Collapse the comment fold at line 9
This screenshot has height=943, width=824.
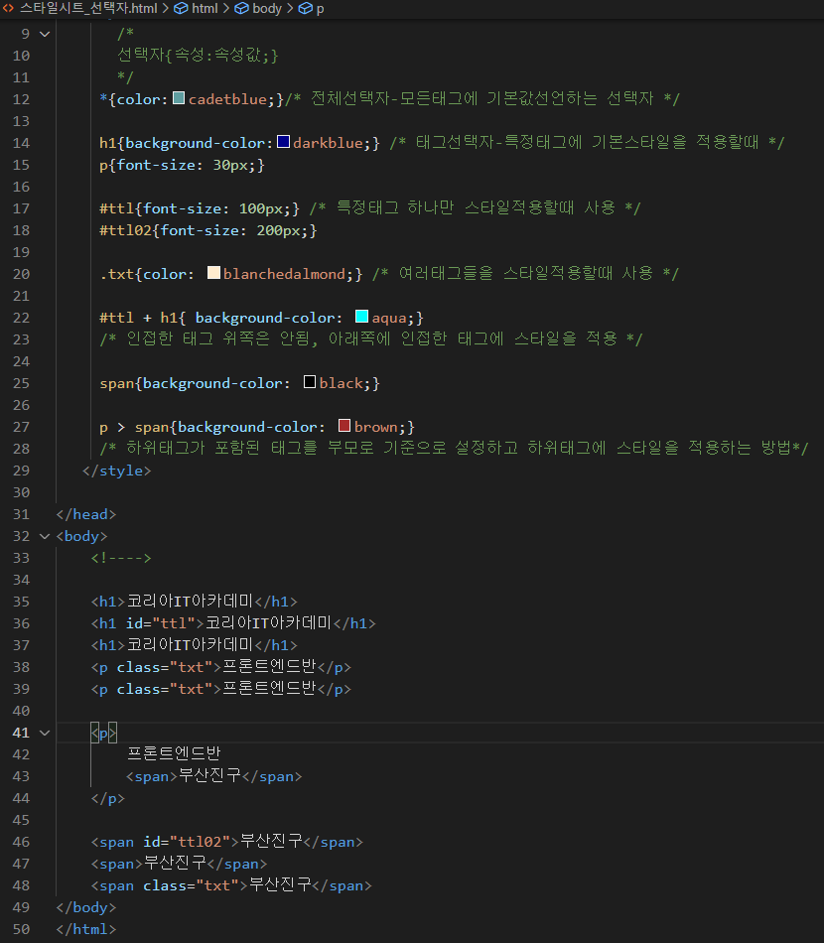coord(45,35)
